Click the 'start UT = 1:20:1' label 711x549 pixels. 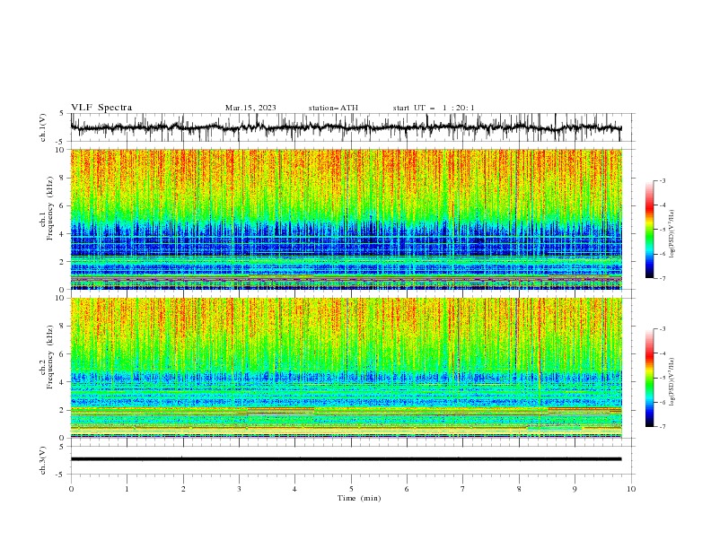(434, 108)
